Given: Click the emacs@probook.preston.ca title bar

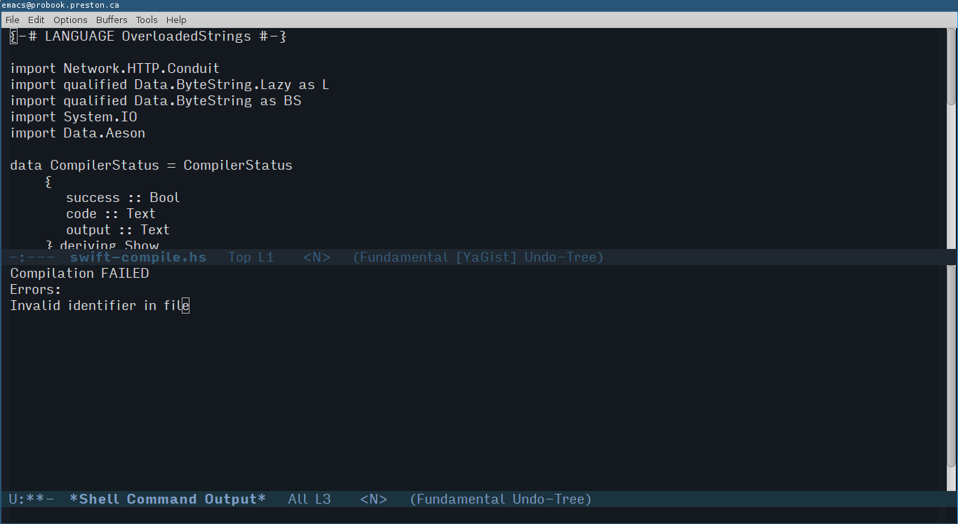Looking at the screenshot, I should pyautogui.click(x=479, y=5).
